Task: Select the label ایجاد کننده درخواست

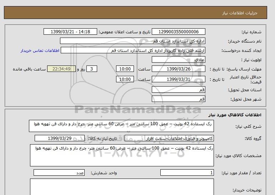Action: coord(241,50)
